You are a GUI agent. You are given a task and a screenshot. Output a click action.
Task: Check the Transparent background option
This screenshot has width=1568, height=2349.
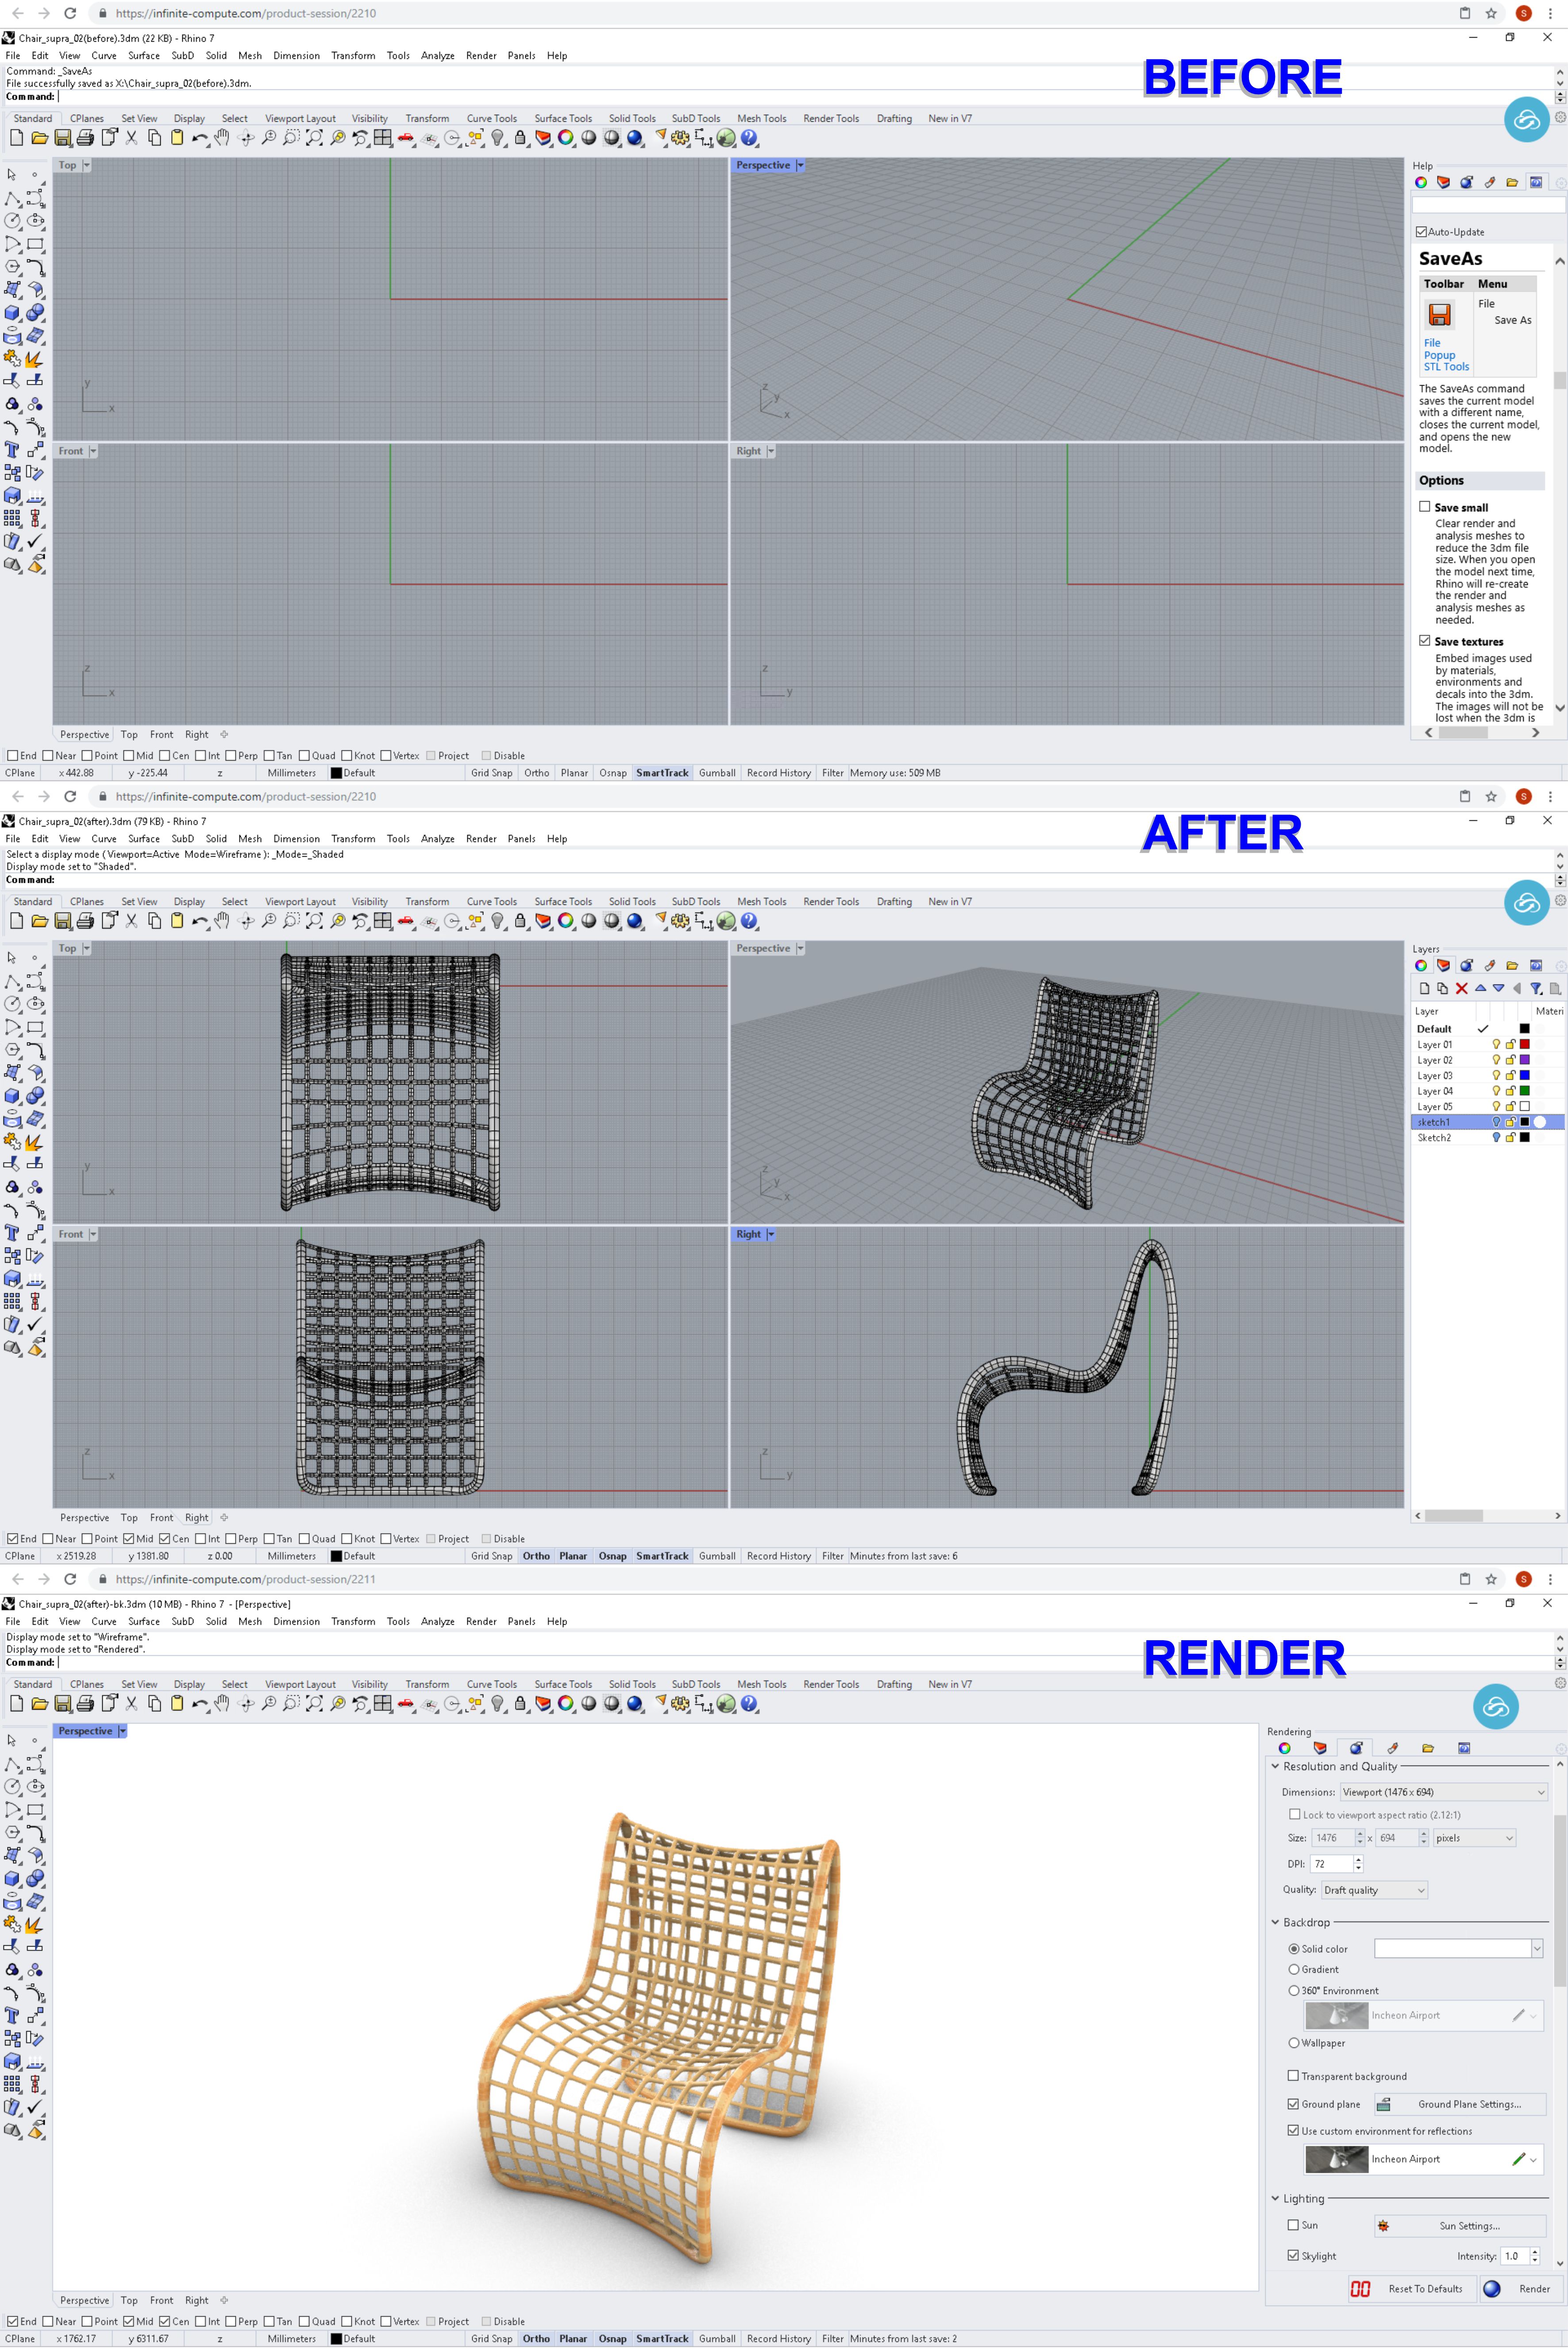coord(1293,2076)
